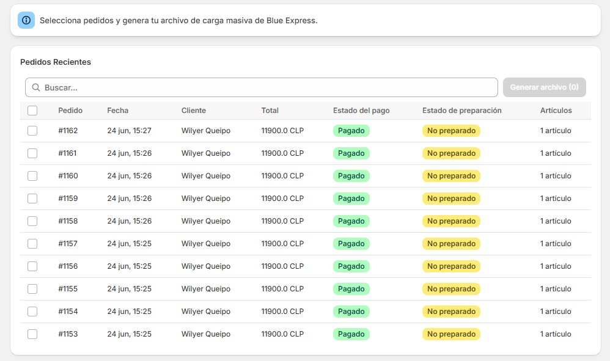Image resolution: width=610 pixels, height=361 pixels.
Task: Click order number #1157
Action: click(x=68, y=244)
